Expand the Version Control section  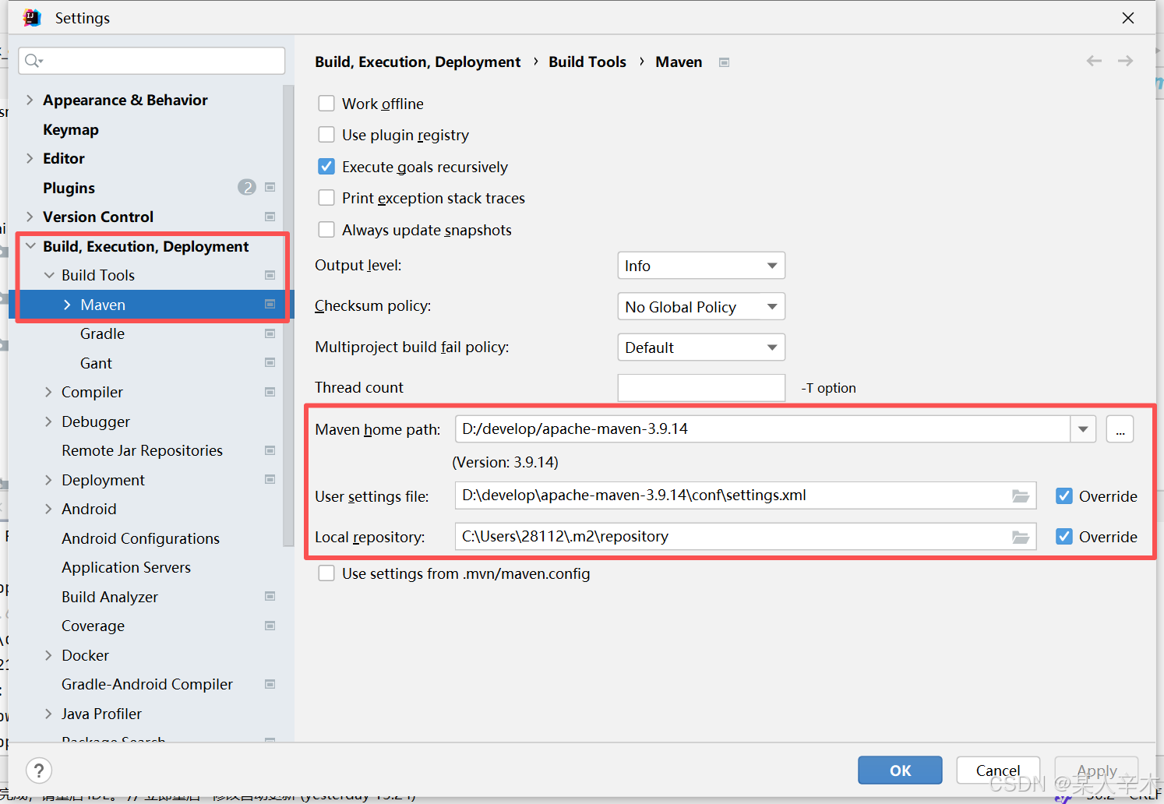[x=30, y=217]
